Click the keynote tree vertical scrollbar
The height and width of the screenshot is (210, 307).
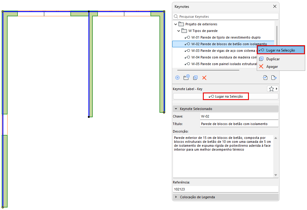point(277,36)
